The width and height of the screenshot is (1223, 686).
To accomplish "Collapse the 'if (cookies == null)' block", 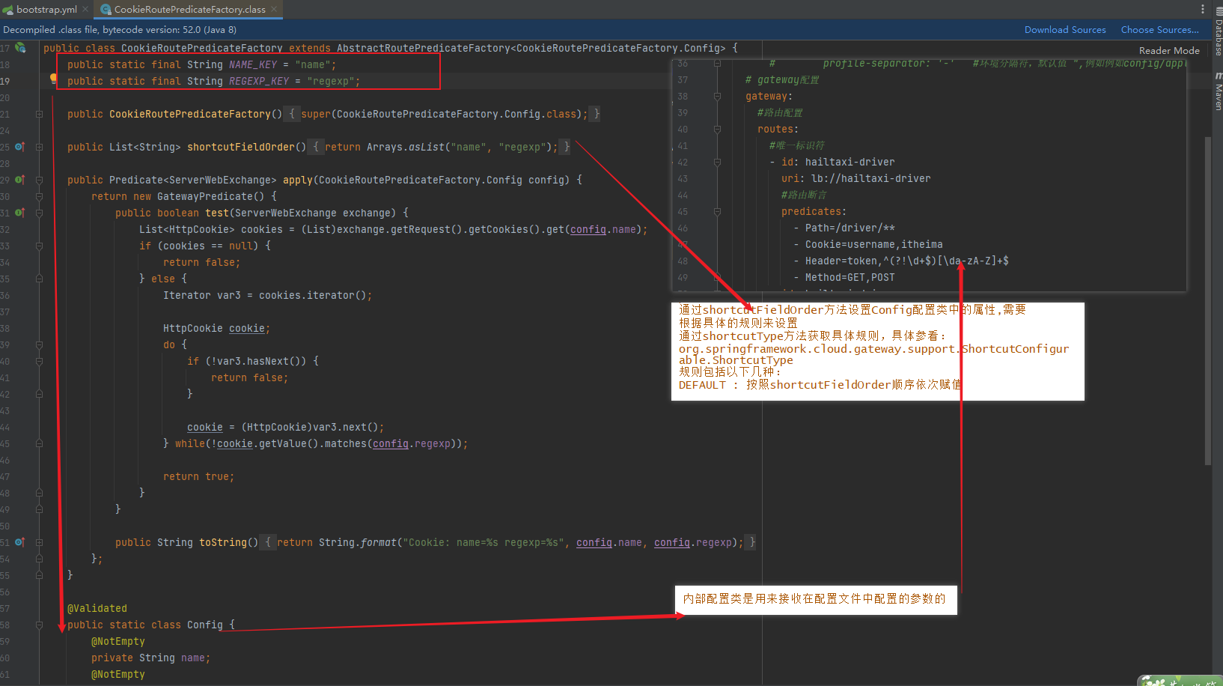I will (x=39, y=246).
